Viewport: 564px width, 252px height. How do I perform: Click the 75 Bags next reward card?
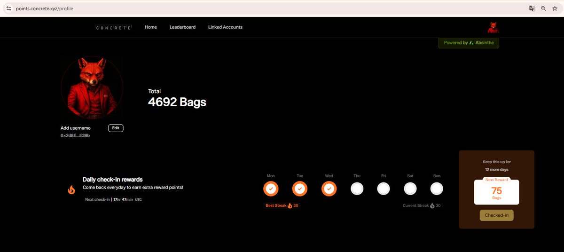tap(497, 192)
